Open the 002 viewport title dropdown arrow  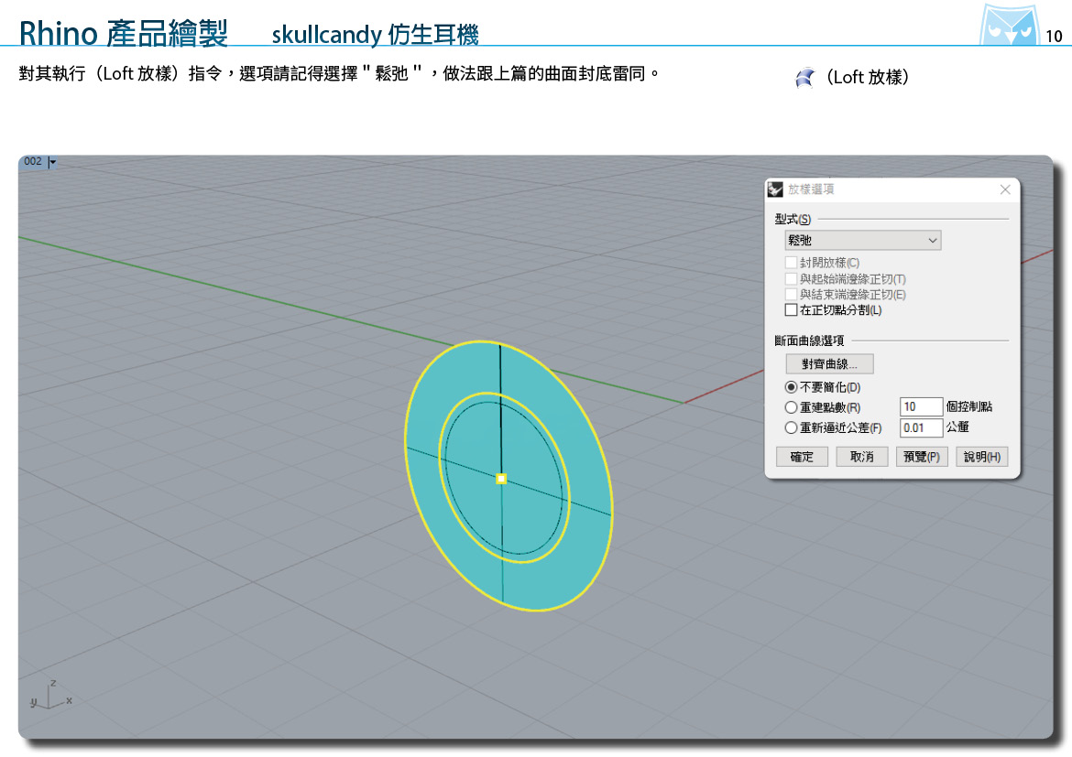(52, 162)
